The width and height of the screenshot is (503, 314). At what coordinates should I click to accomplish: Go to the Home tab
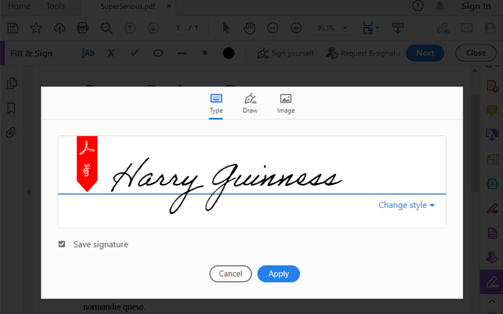pos(19,6)
